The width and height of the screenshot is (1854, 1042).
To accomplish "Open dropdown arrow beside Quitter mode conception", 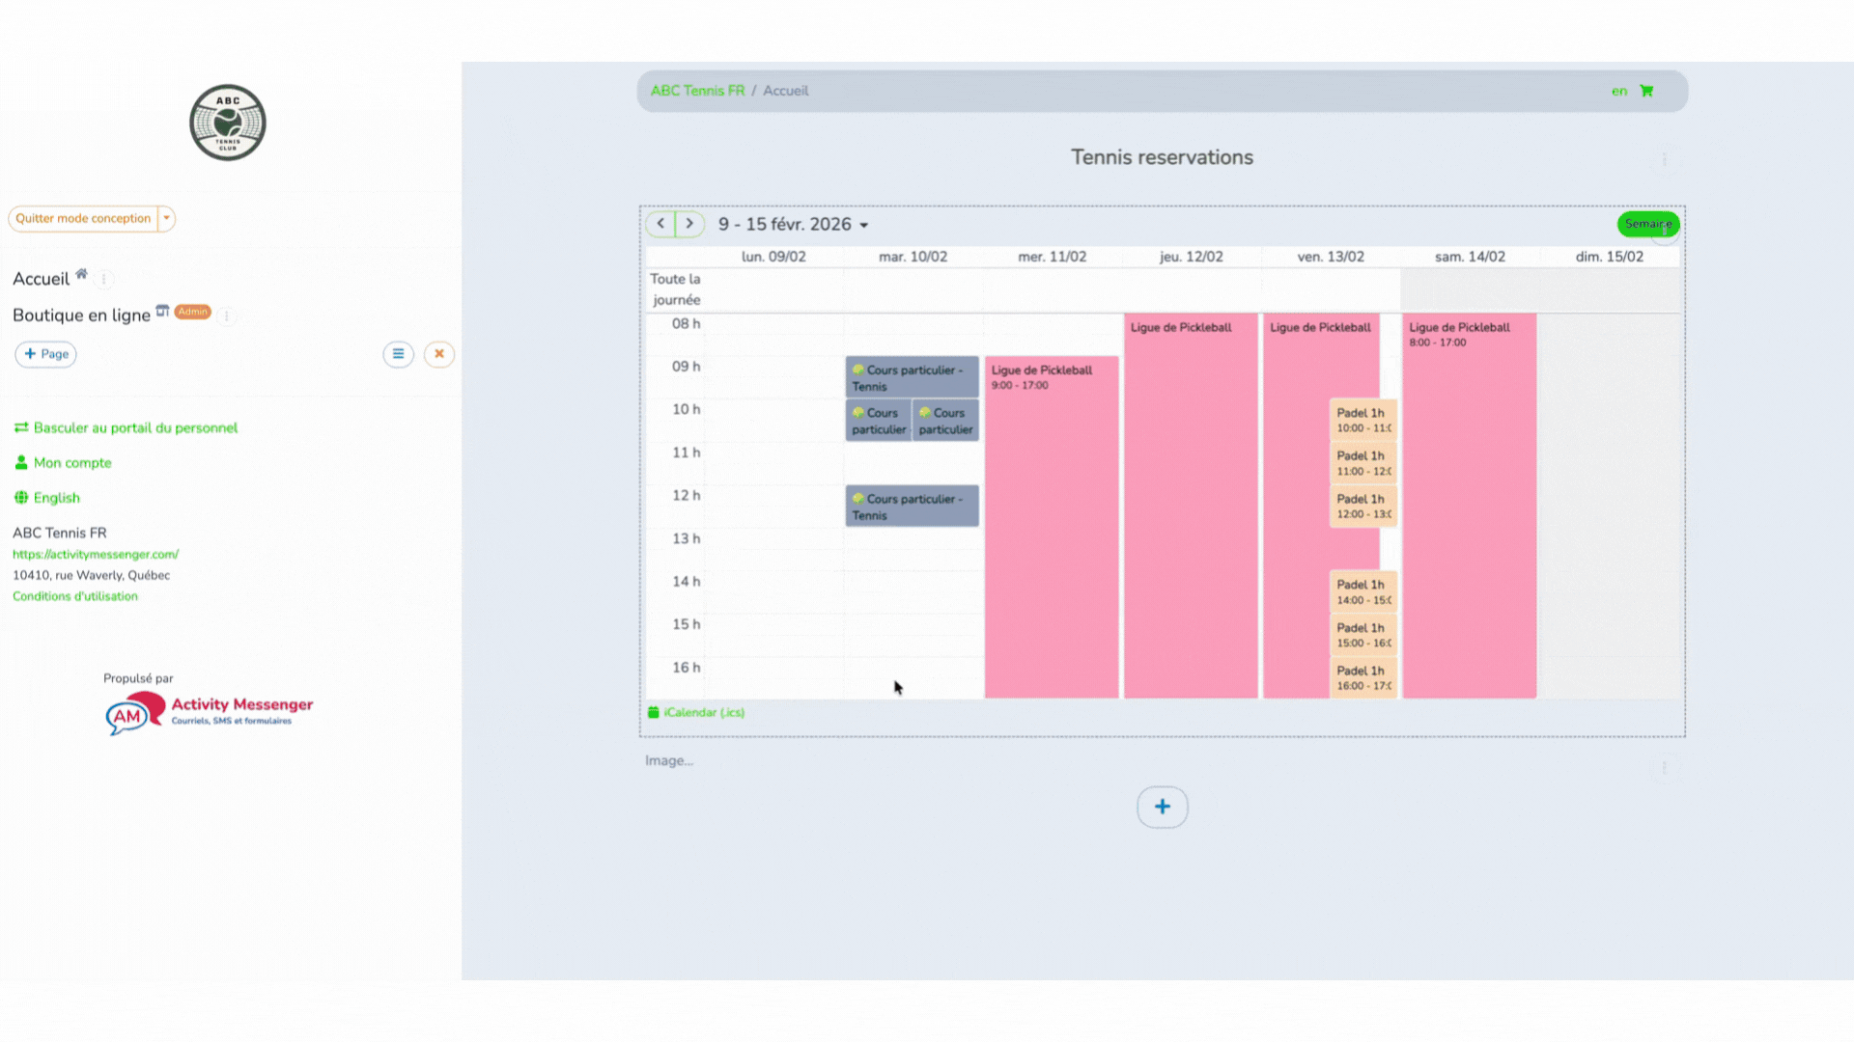I will pos(166,219).
